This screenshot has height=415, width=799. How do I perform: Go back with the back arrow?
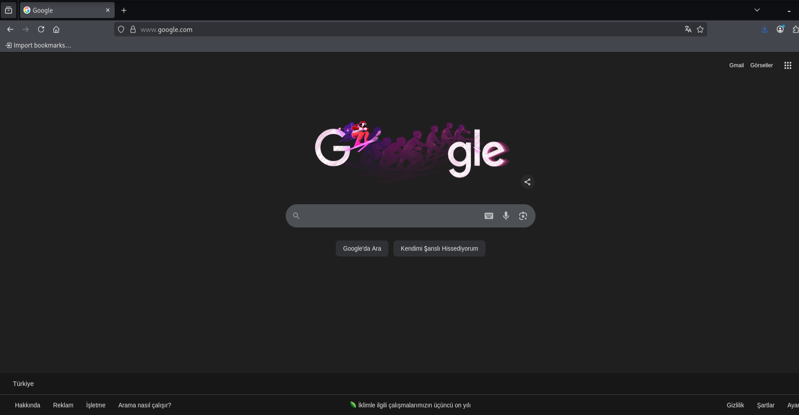[x=10, y=29]
